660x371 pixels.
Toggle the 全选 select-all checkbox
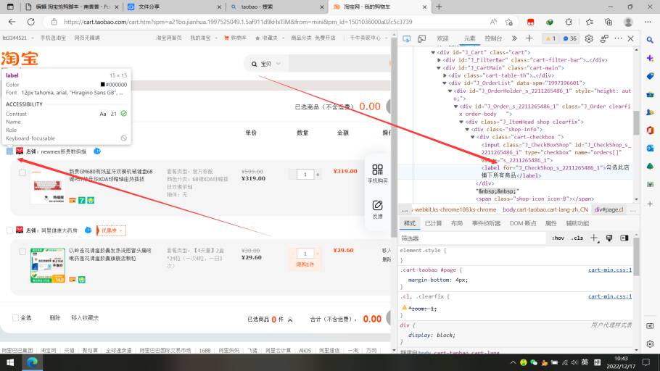(x=15, y=317)
